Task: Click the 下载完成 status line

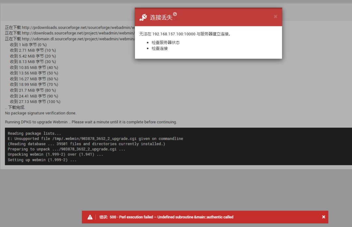Action: pos(15,107)
